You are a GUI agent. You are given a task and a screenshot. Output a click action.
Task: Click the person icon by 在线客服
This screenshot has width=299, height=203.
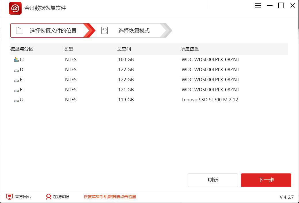(49, 197)
